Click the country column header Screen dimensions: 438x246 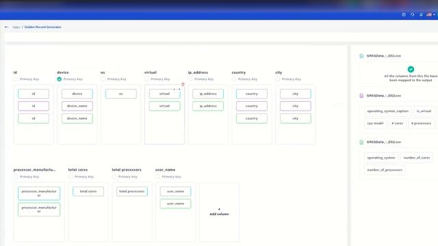click(239, 72)
